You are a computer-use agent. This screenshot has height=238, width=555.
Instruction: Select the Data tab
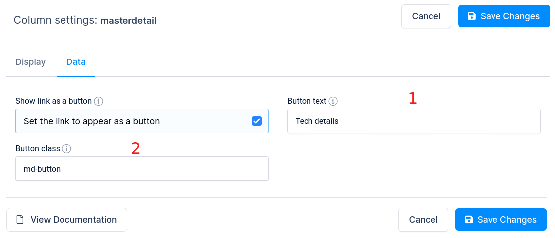[76, 62]
